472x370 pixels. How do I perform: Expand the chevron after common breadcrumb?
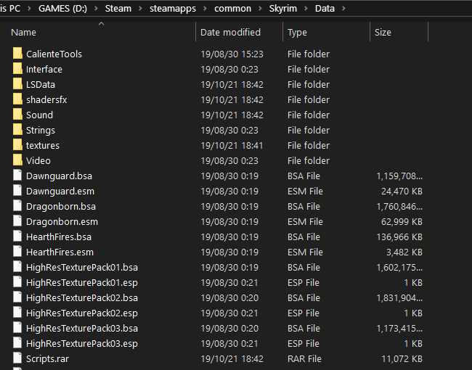click(x=260, y=9)
